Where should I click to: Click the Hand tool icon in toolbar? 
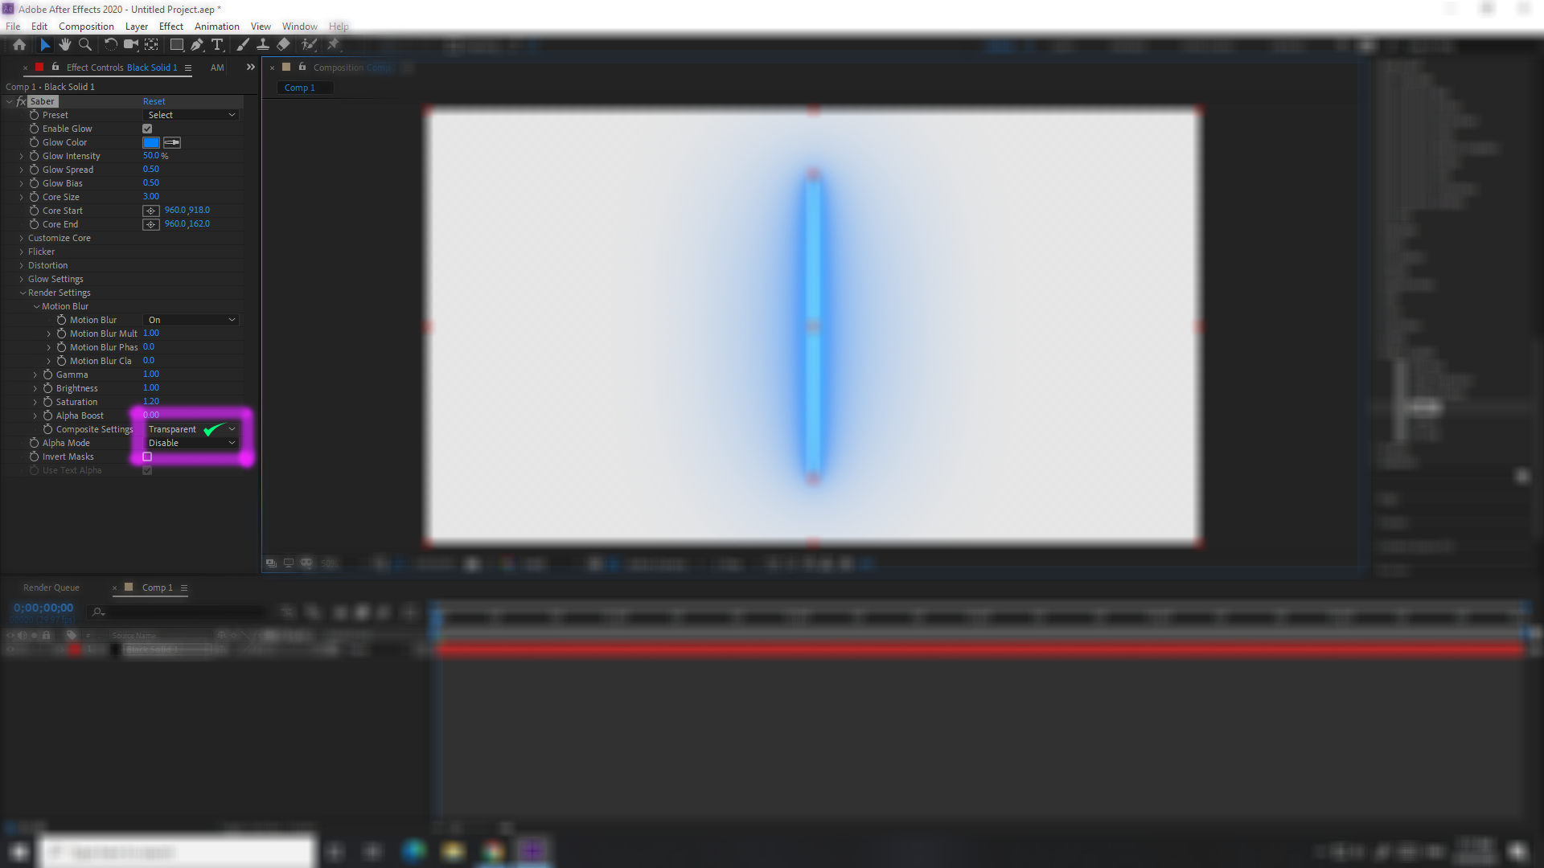pos(63,44)
